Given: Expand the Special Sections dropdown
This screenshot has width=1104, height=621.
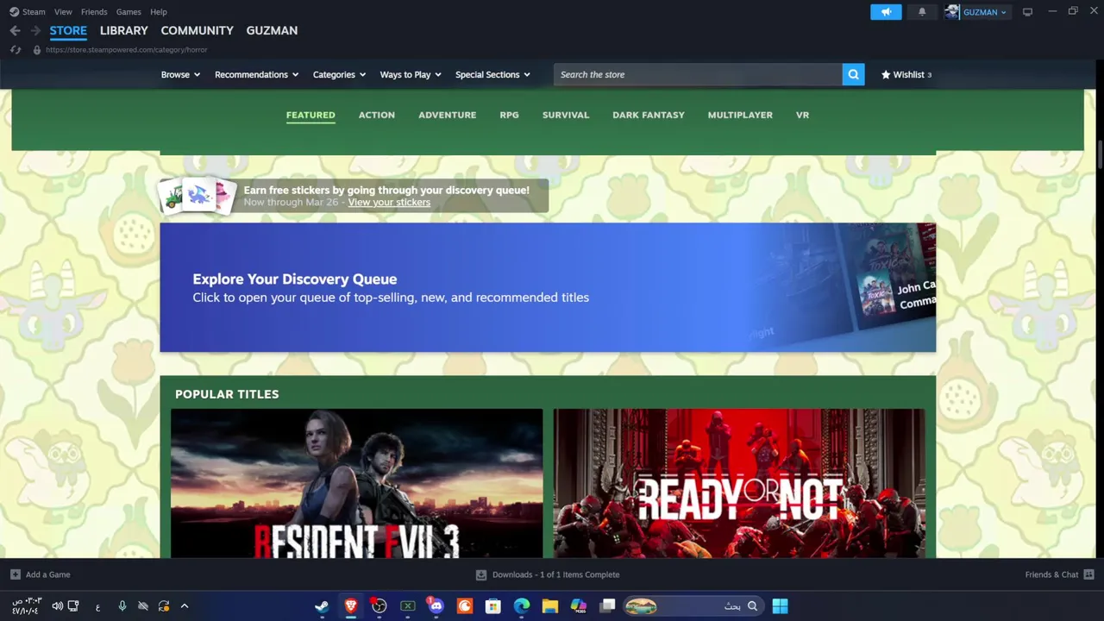Looking at the screenshot, I should click(x=492, y=74).
